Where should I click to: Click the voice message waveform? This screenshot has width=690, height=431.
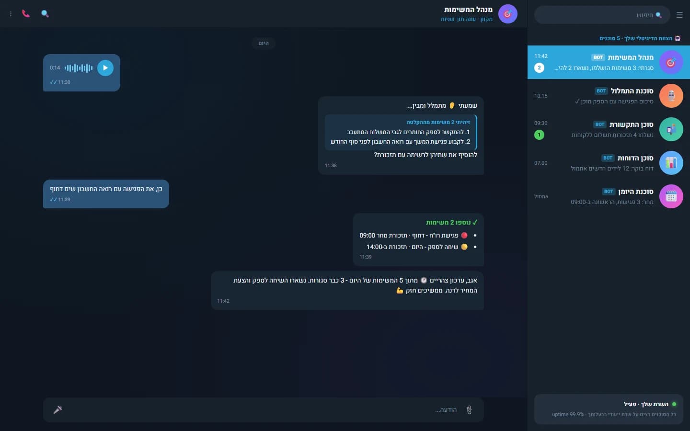coord(79,68)
